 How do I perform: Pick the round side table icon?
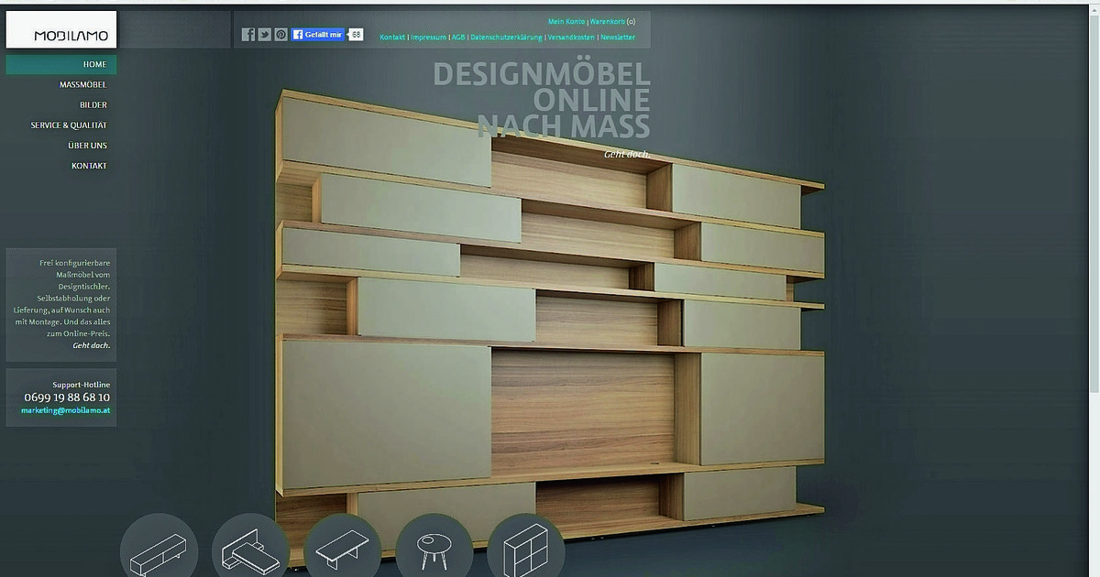click(434, 550)
